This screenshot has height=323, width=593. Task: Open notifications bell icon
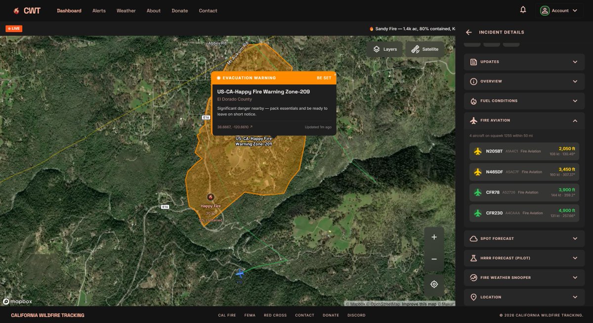(x=523, y=10)
